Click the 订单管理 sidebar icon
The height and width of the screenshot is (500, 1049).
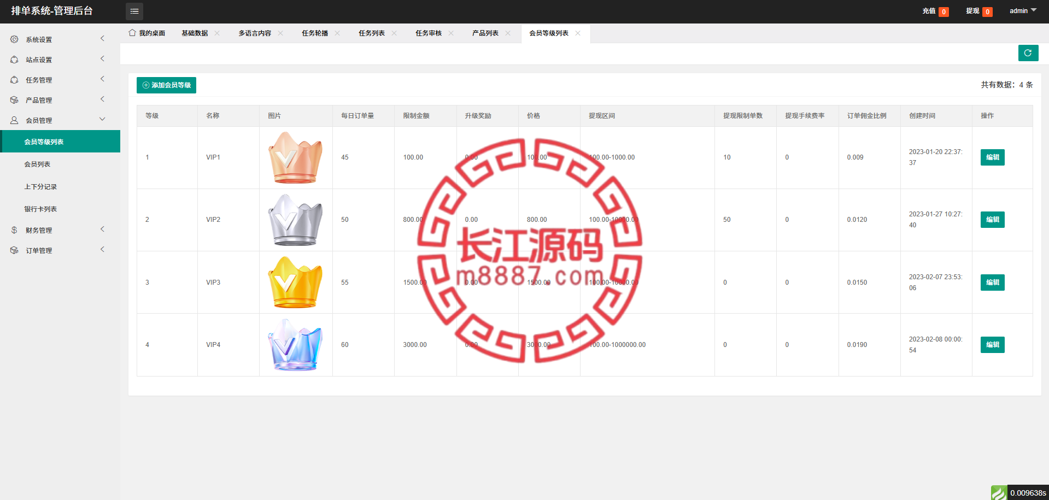pos(14,250)
